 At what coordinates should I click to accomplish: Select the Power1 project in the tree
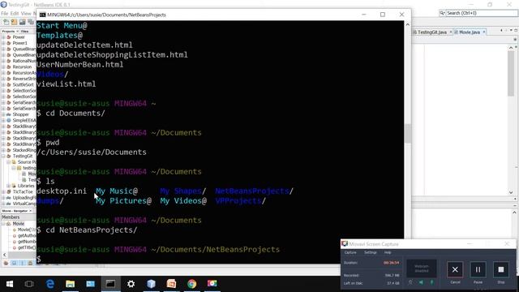click(19, 43)
